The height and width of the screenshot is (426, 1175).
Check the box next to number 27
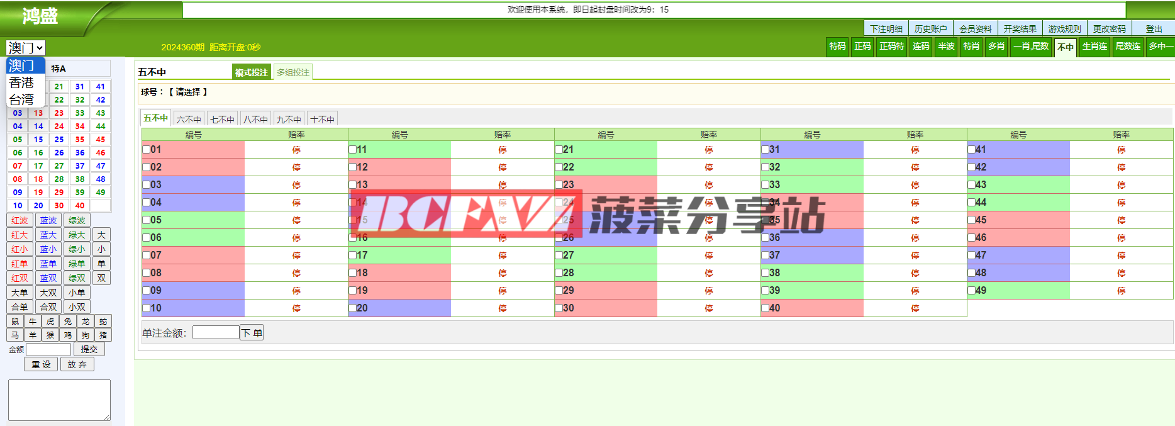point(559,255)
